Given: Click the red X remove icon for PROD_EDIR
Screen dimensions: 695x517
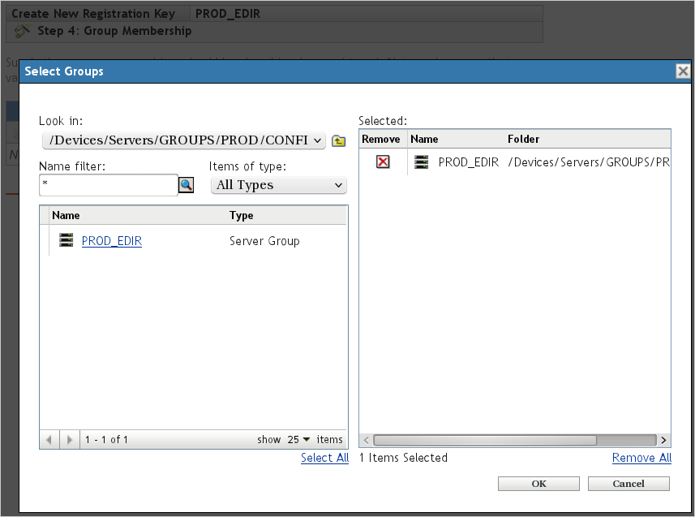Looking at the screenshot, I should pos(383,162).
